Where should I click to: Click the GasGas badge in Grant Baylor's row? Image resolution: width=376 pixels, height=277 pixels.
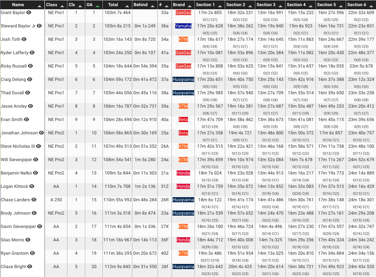click(183, 12)
